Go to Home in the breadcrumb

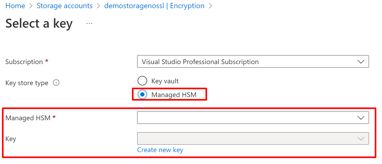pyautogui.click(x=15, y=6)
